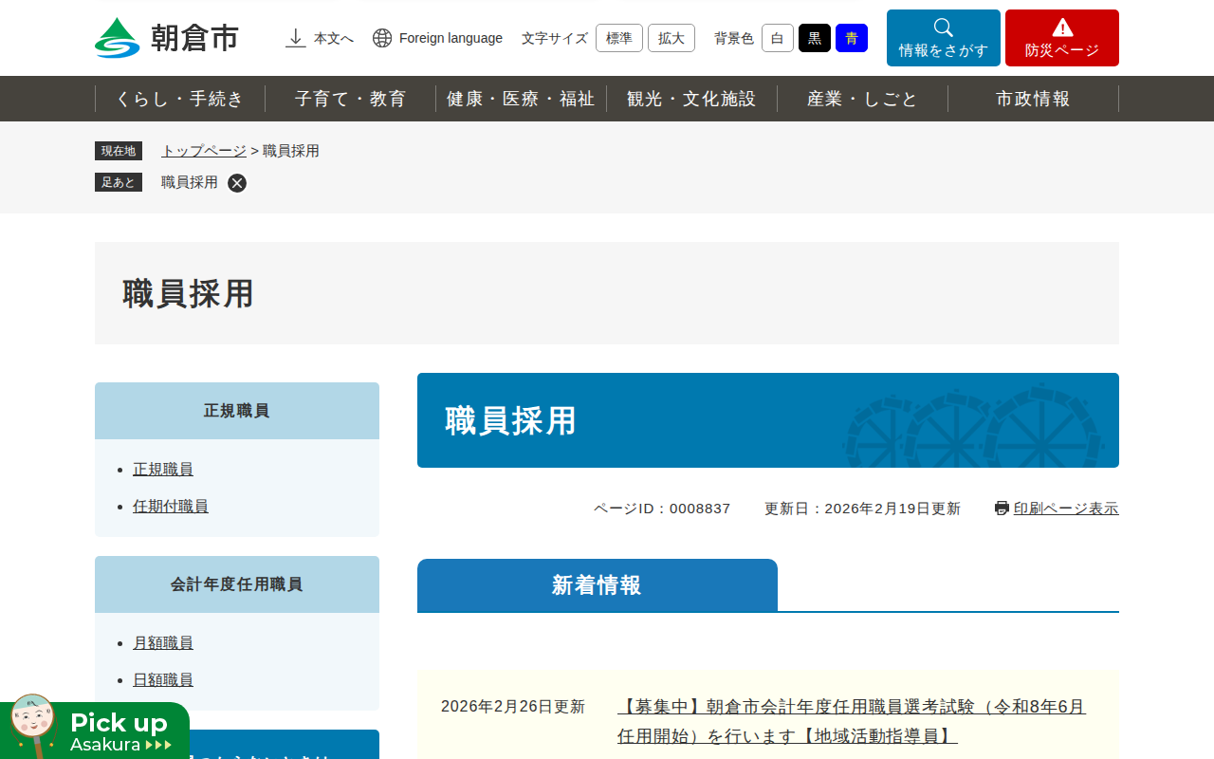Switch the background color to black
The image size is (1214, 759).
[x=814, y=38]
